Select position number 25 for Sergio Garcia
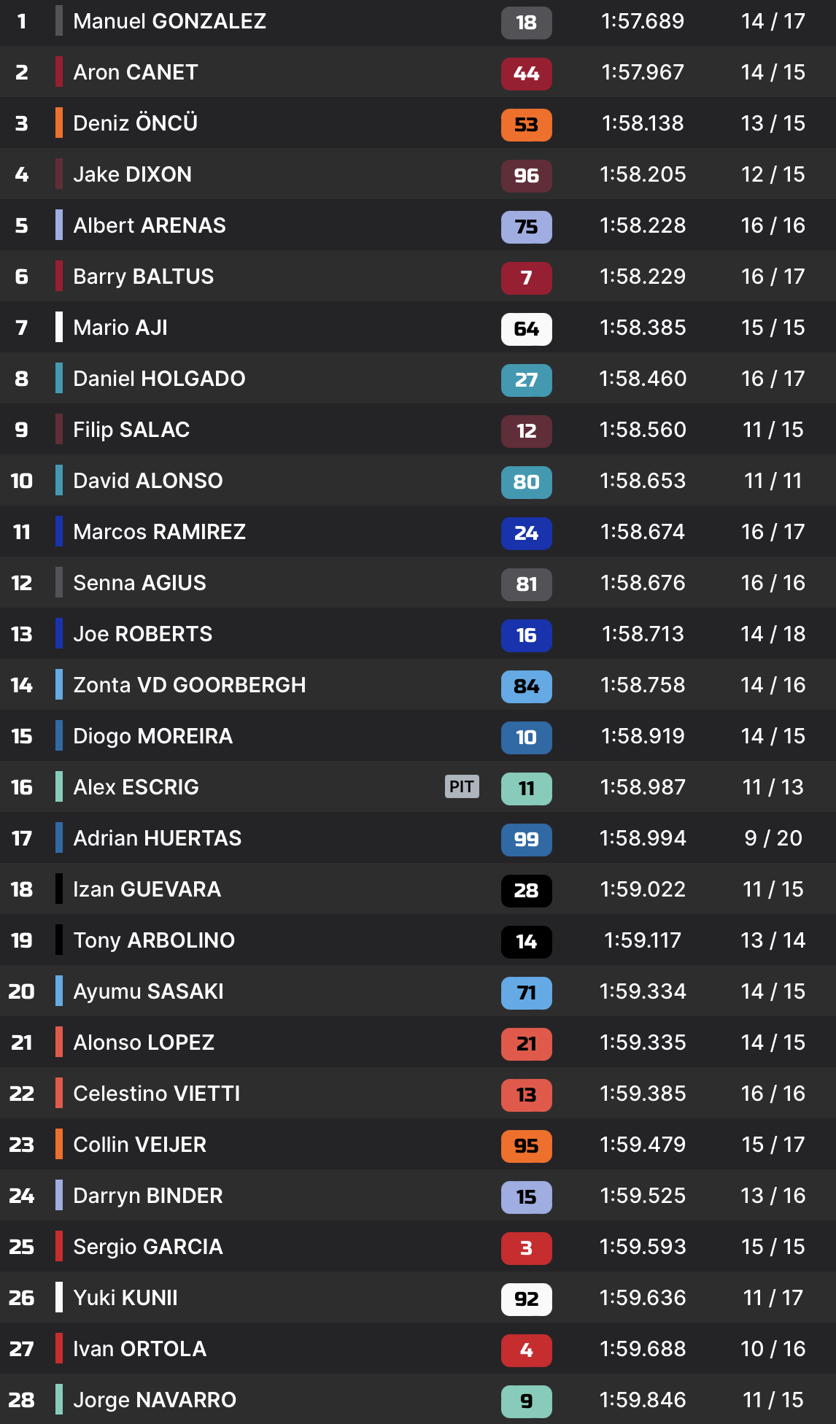Viewport: 836px width, 1424px height. coord(22,1247)
